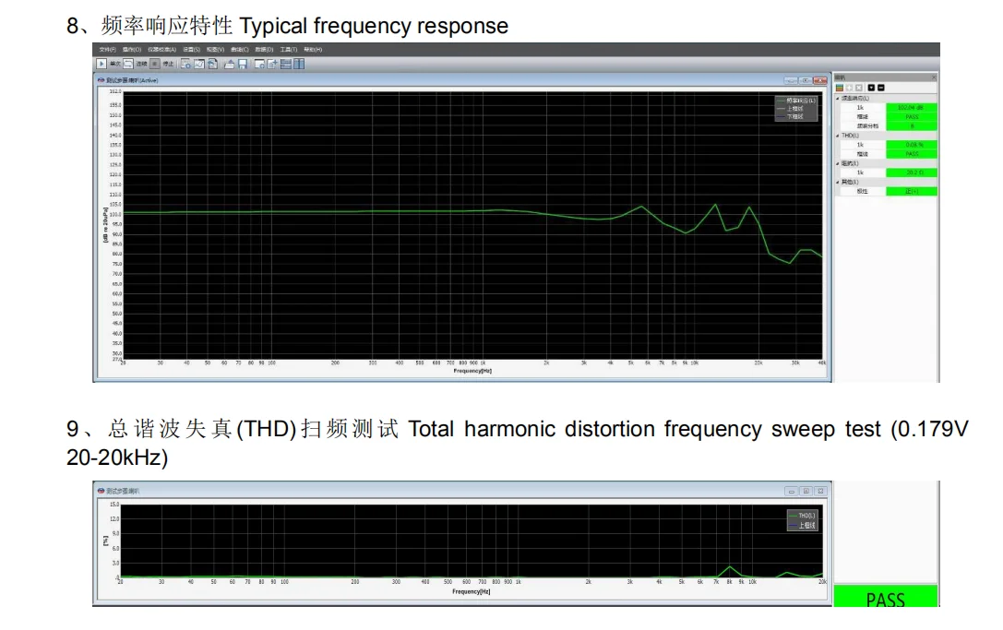Click the greyed plus icon in results panel
The height and width of the screenshot is (630, 1003).
tap(850, 88)
